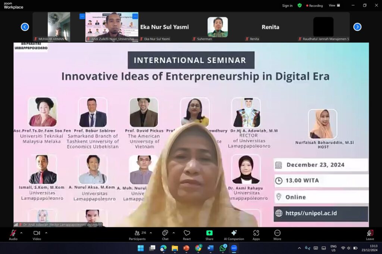Click the Leave meeting button
Screen dimensions: 382x254
pyautogui.click(x=370, y=235)
